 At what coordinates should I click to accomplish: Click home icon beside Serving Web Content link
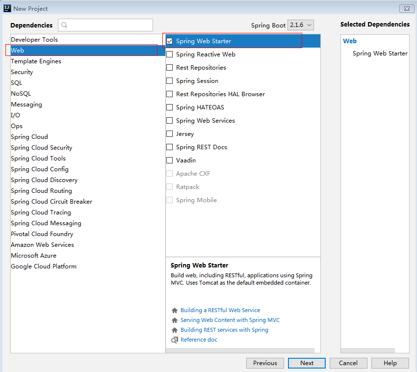click(175, 320)
